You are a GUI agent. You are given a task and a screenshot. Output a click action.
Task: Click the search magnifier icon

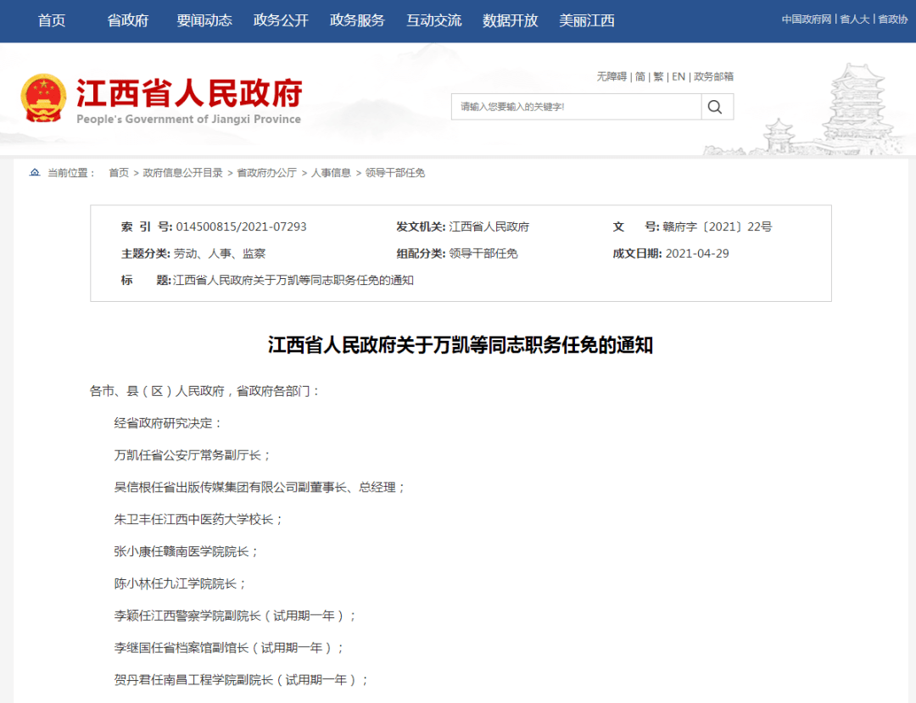tap(715, 106)
